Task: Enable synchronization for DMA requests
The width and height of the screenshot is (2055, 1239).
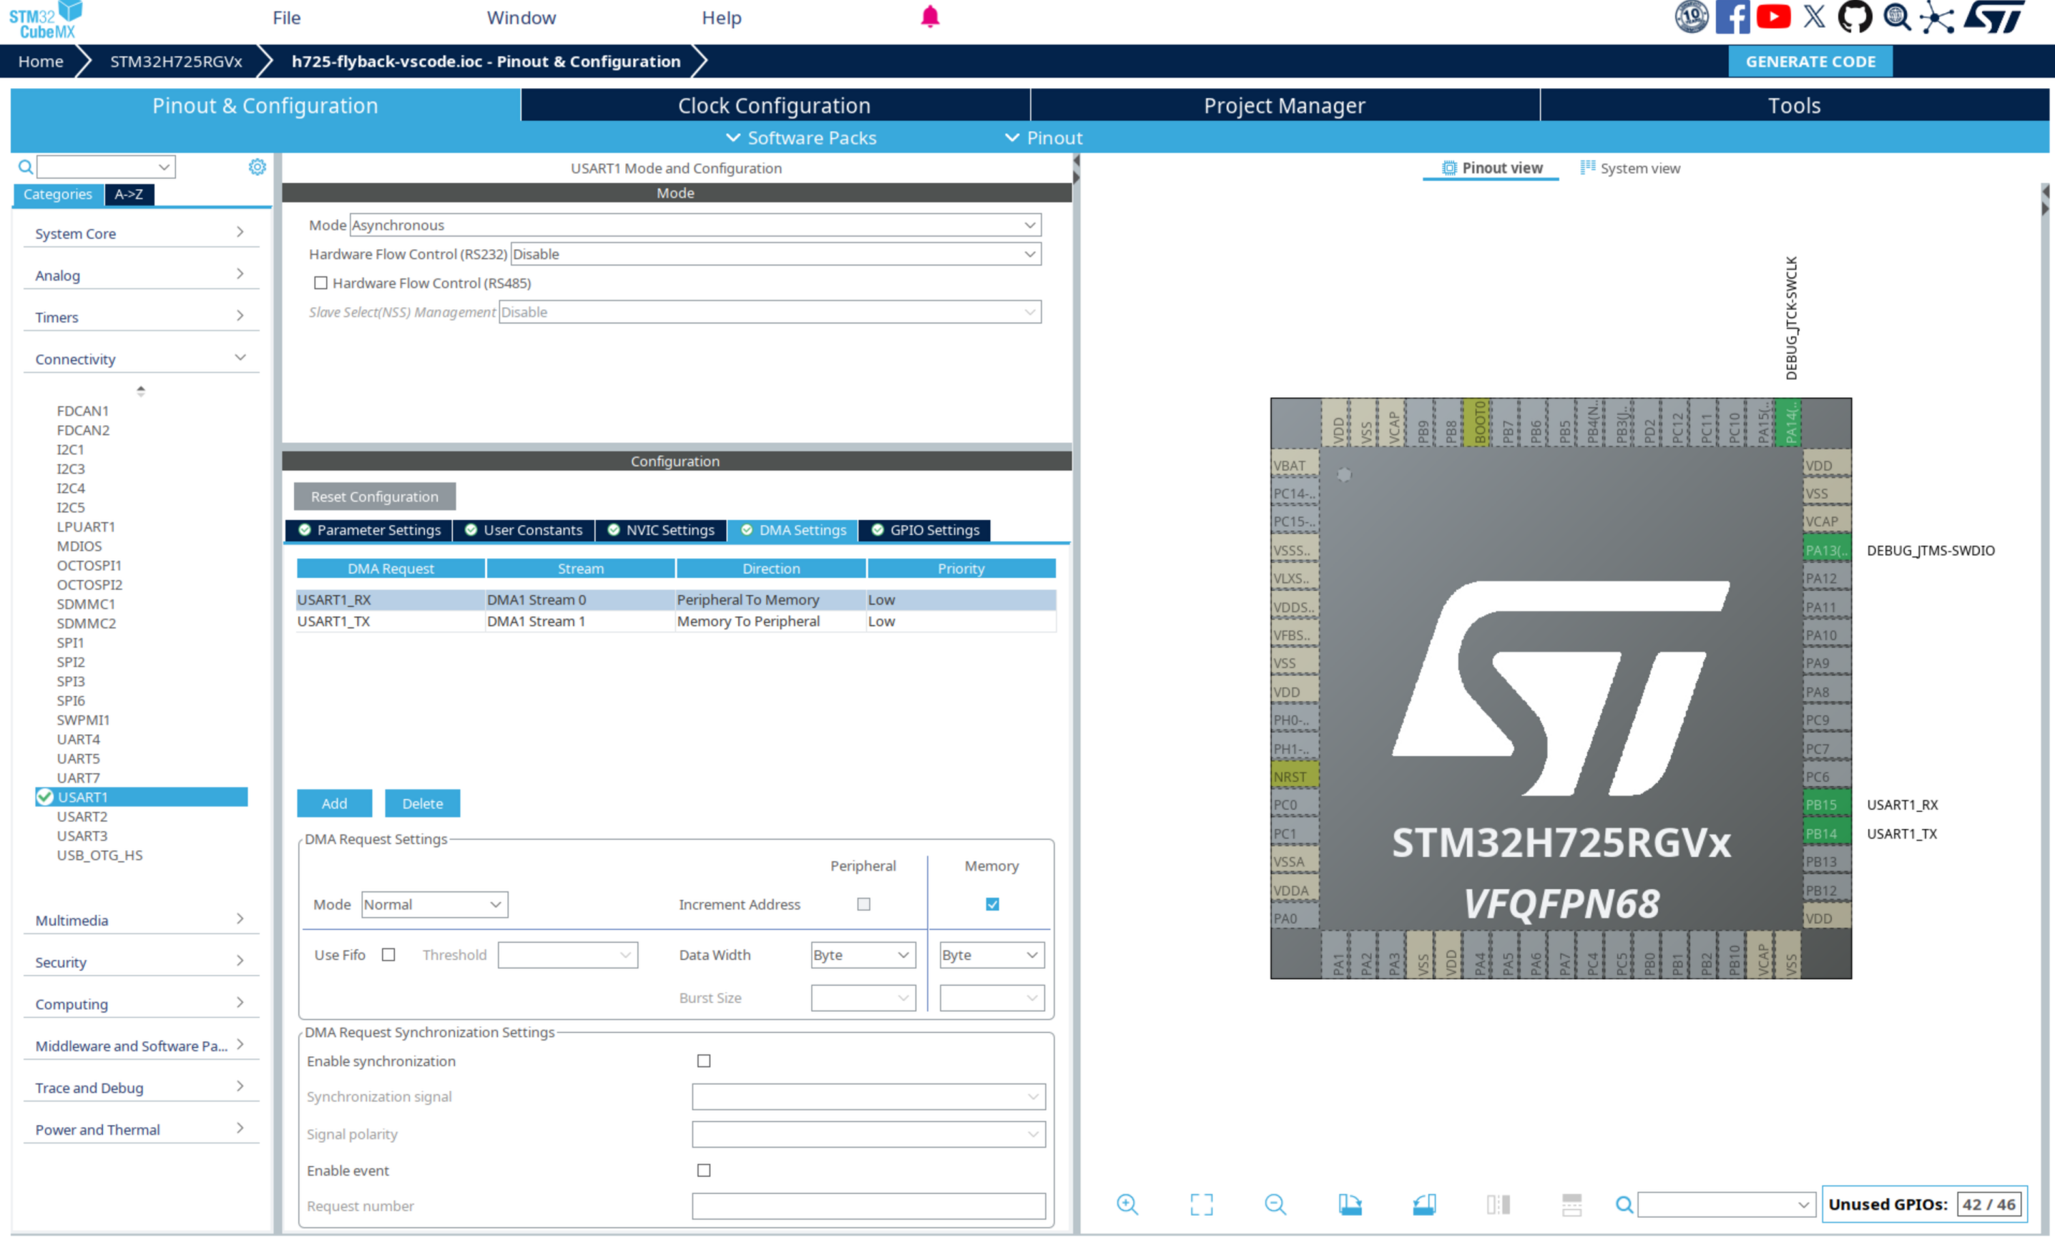Action: pyautogui.click(x=704, y=1060)
